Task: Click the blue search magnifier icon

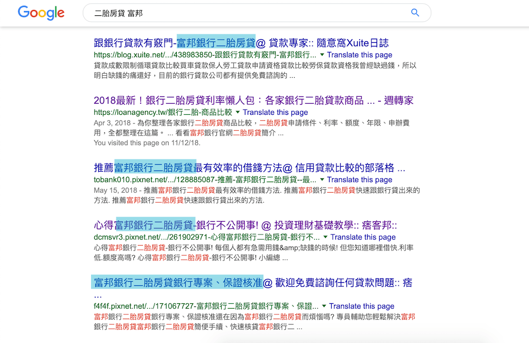Action: click(x=415, y=13)
